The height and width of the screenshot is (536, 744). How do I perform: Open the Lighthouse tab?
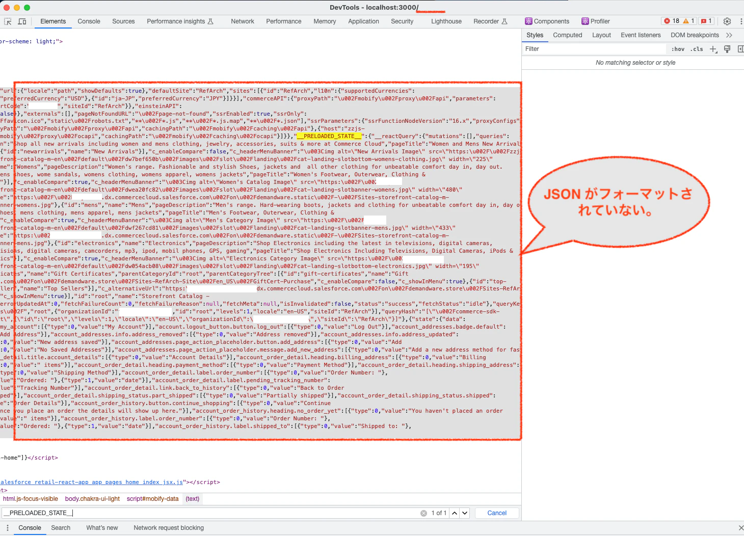point(446,21)
